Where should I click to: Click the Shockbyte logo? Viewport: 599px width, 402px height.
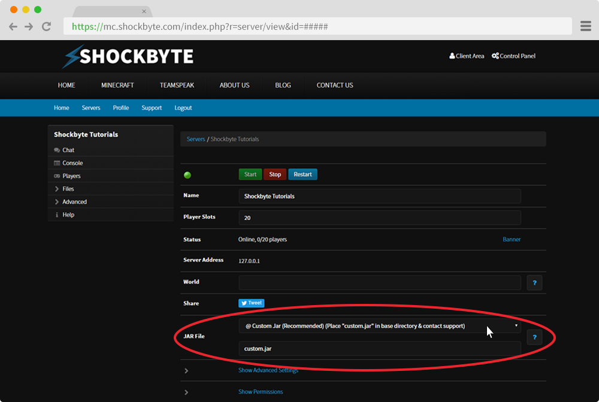[x=128, y=56]
